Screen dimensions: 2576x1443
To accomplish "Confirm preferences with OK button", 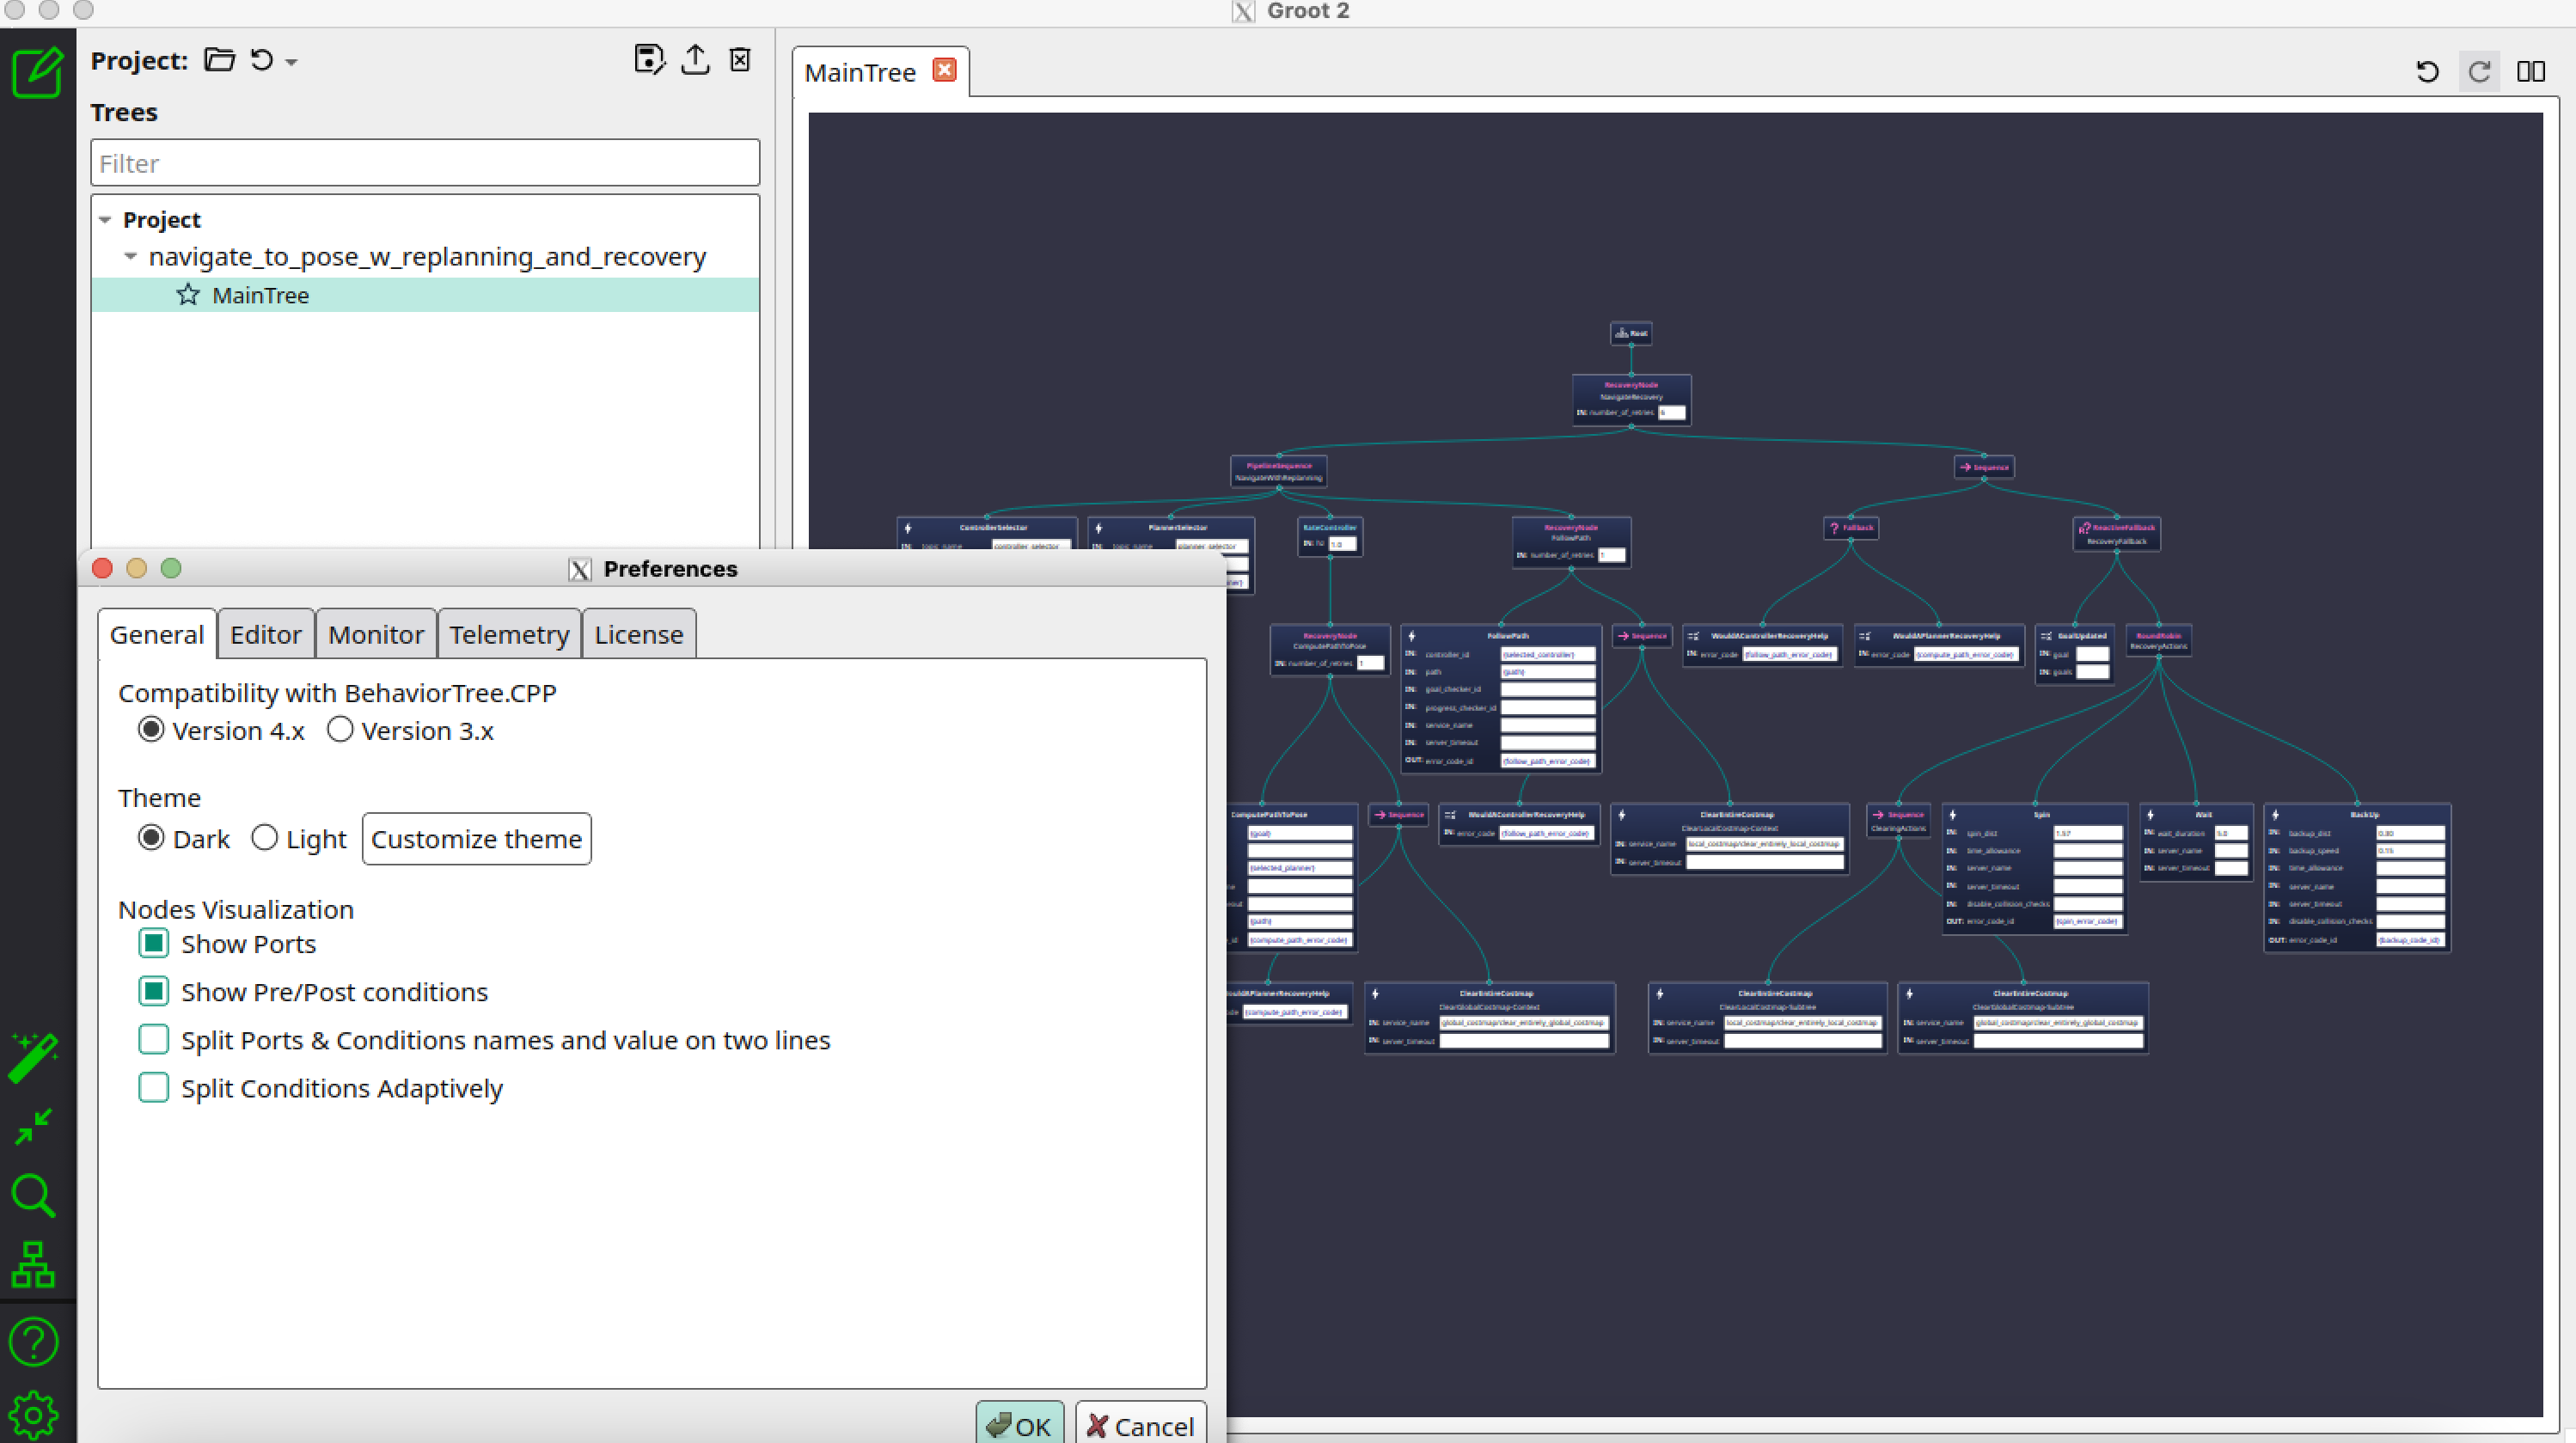I will click(x=1019, y=1424).
